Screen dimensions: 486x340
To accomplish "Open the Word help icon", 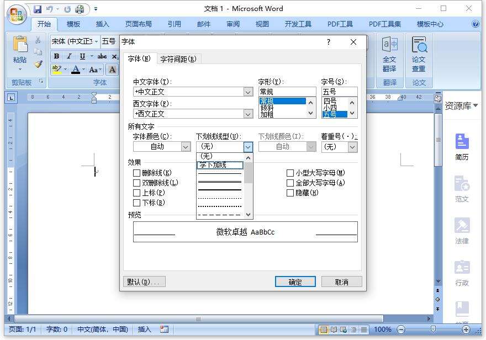I will pyautogui.click(x=476, y=24).
